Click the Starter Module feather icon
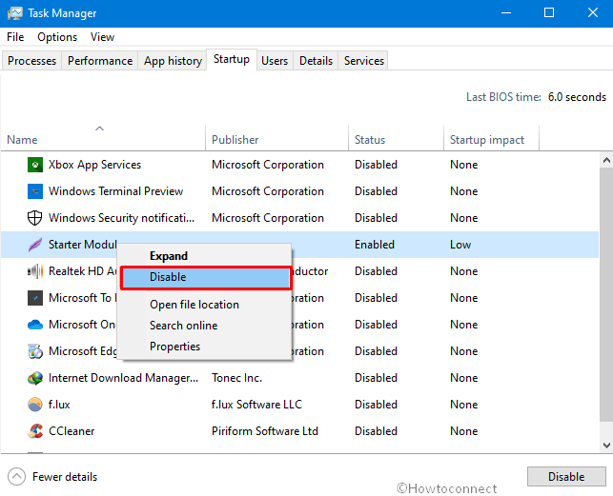613x496 pixels. 34,245
